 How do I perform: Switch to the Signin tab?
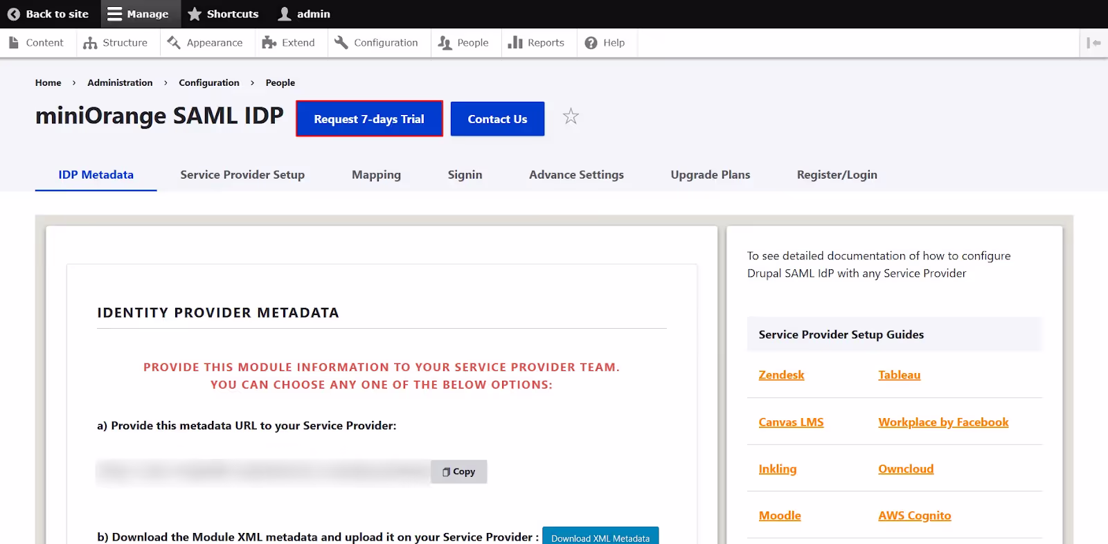tap(465, 175)
